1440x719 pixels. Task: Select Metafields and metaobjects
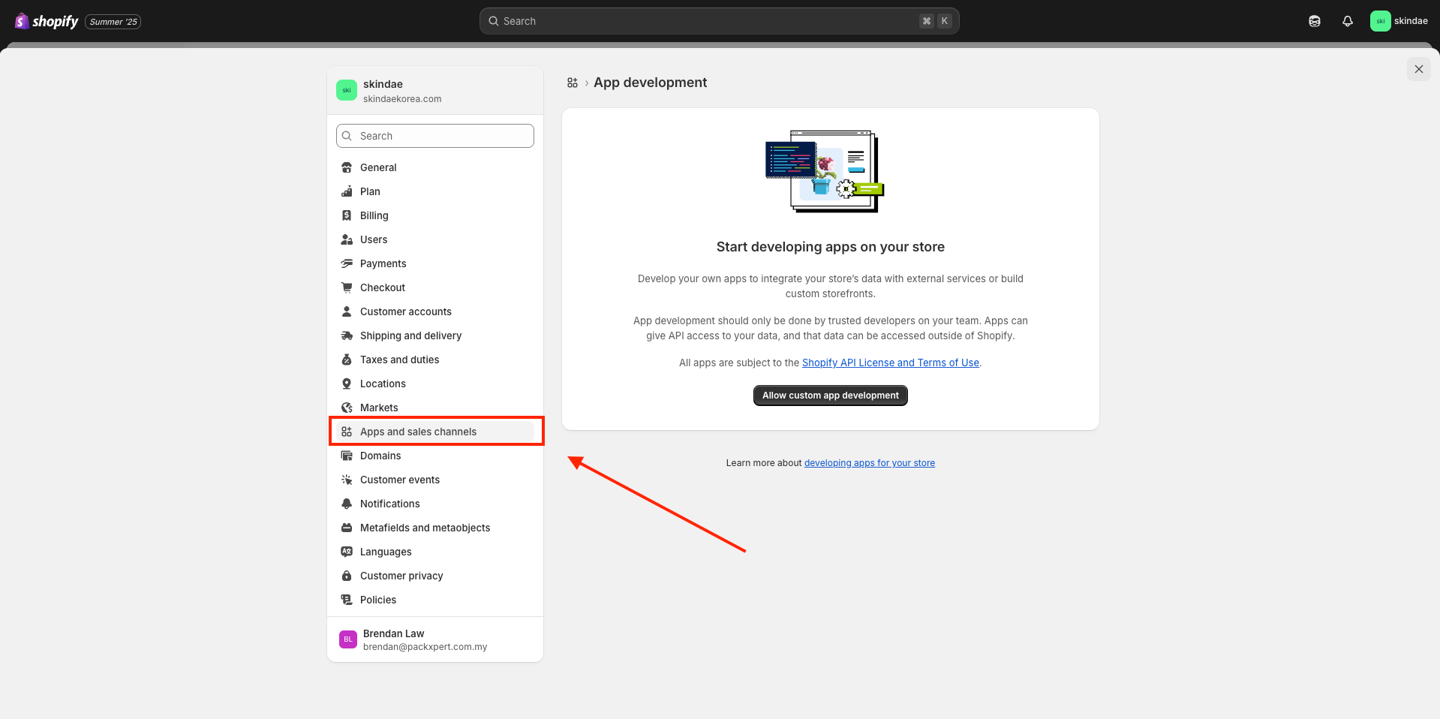[x=435, y=528]
